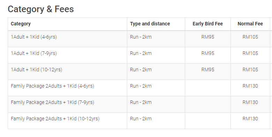The height and width of the screenshot is (137, 272).
Task: Click RM130 fee for Family Package 4-6yrs
Action: pyautogui.click(x=250, y=86)
